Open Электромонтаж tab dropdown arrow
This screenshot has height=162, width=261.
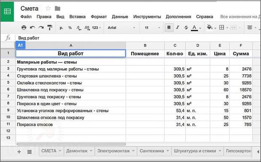coord(133,151)
